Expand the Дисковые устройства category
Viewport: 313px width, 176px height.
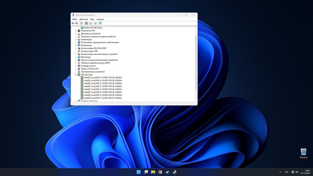[76, 34]
